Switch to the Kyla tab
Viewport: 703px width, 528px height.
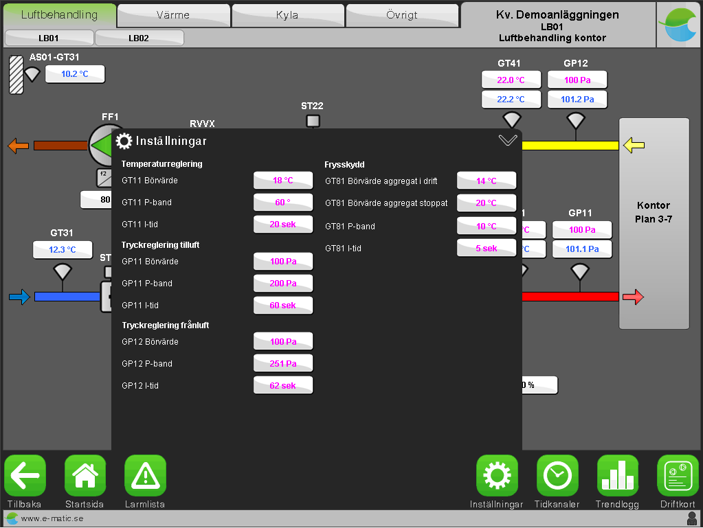(287, 15)
